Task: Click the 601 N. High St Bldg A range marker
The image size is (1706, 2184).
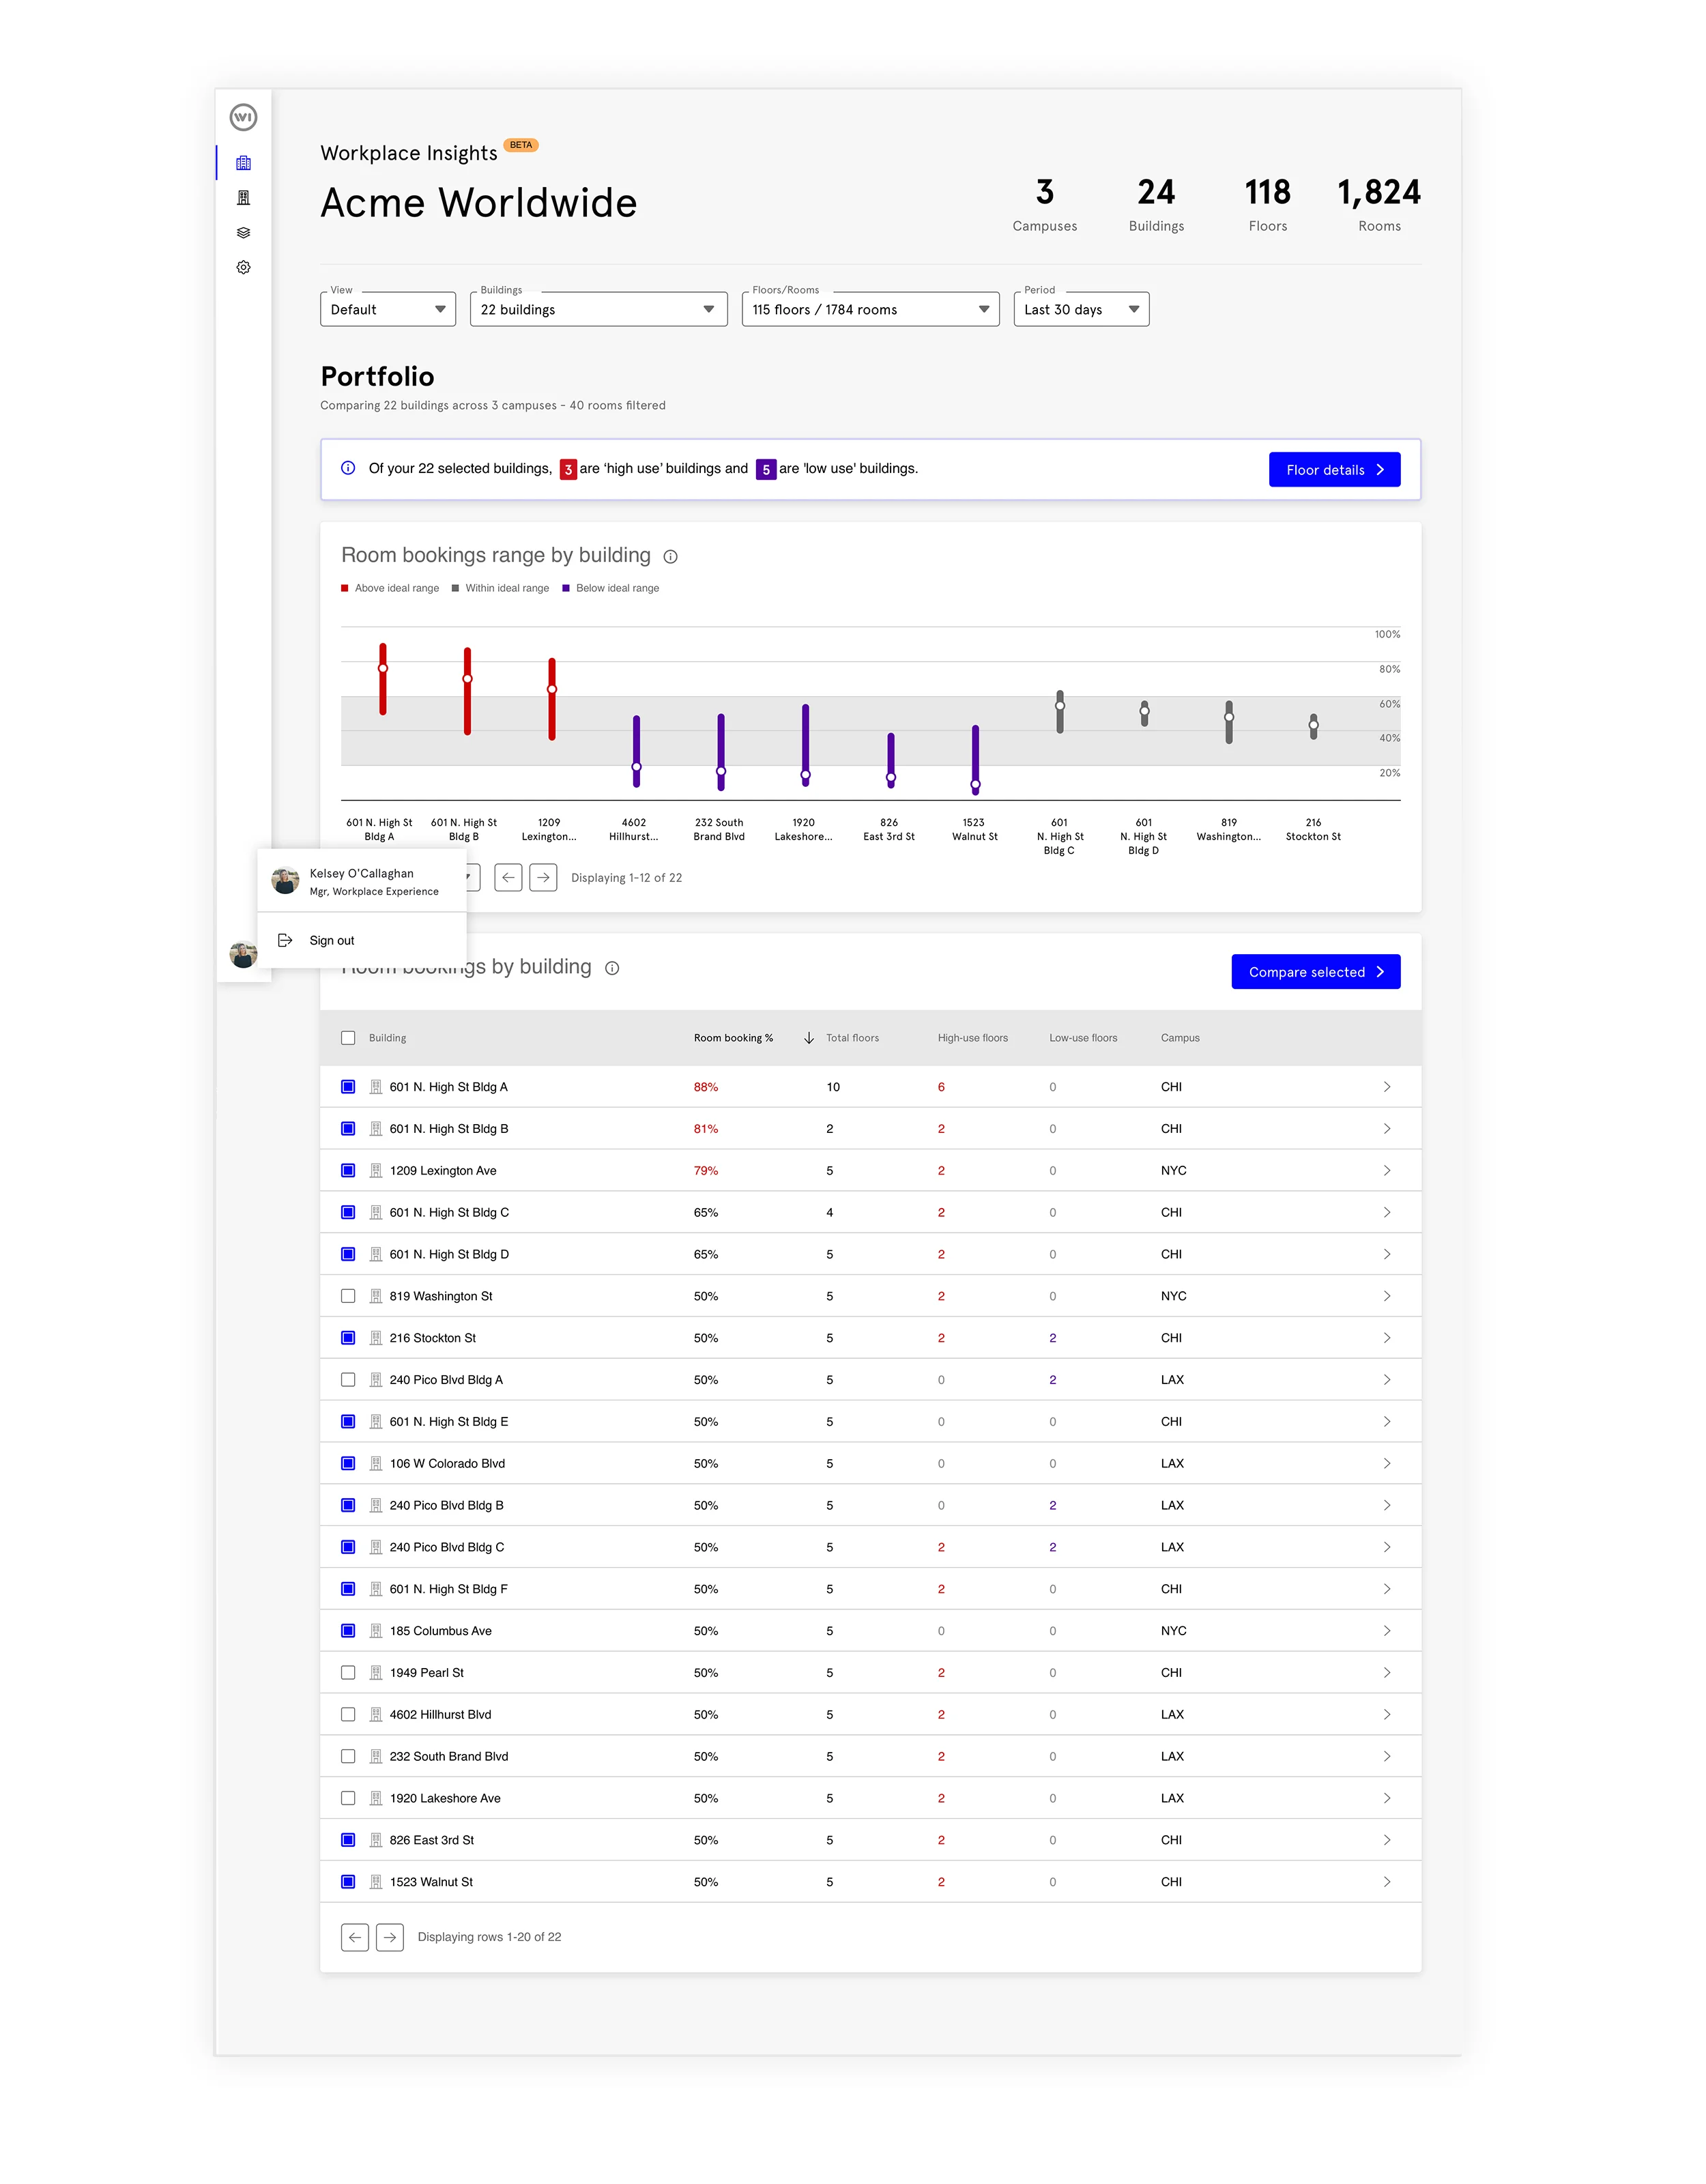Action: click(383, 668)
